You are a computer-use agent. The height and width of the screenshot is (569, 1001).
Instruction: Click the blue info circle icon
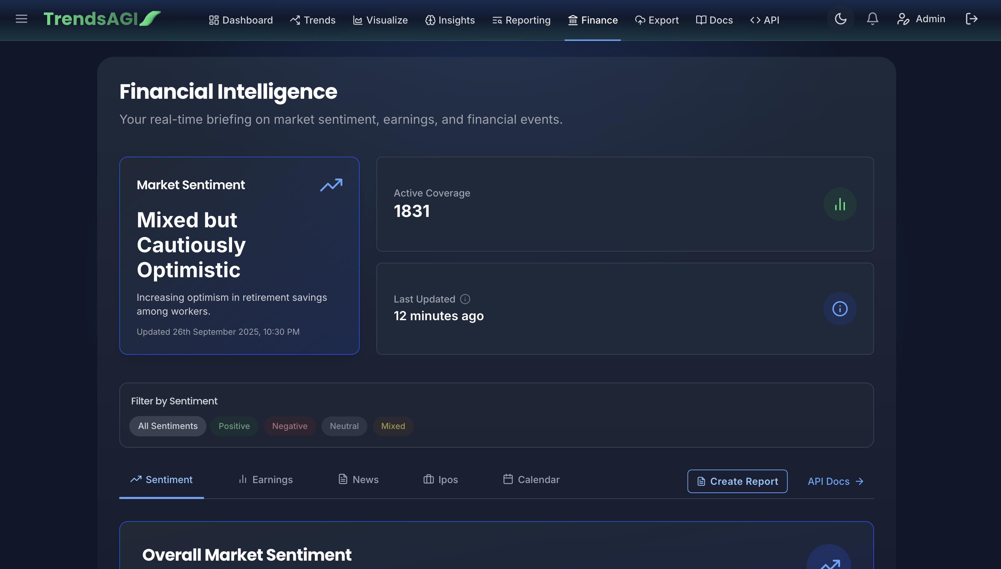point(839,309)
